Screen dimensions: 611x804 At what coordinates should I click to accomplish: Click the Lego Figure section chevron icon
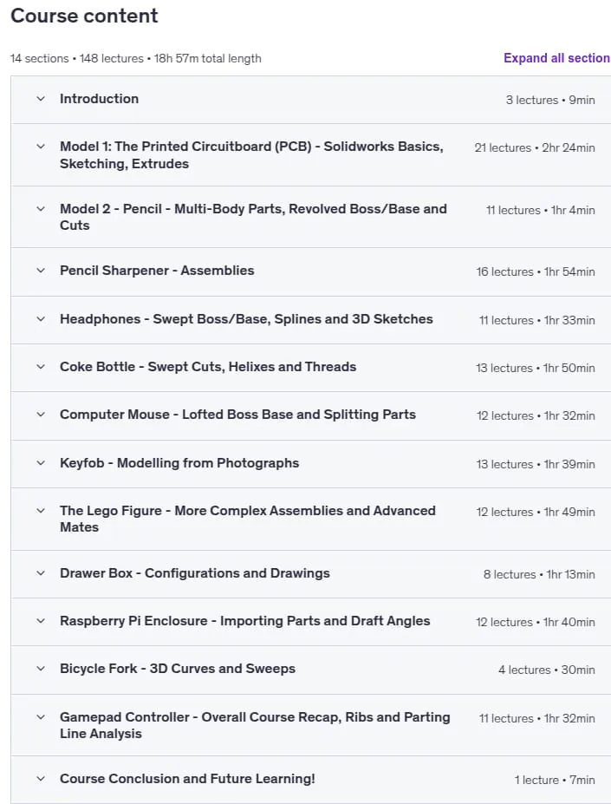[x=41, y=511]
